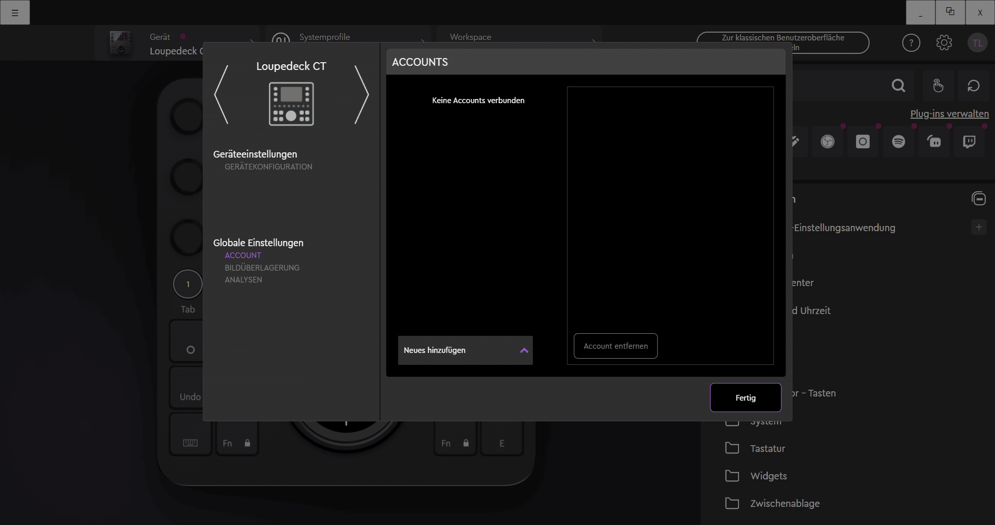The height and width of the screenshot is (525, 995).
Task: Go to previous device with left arrow
Action: (x=221, y=94)
